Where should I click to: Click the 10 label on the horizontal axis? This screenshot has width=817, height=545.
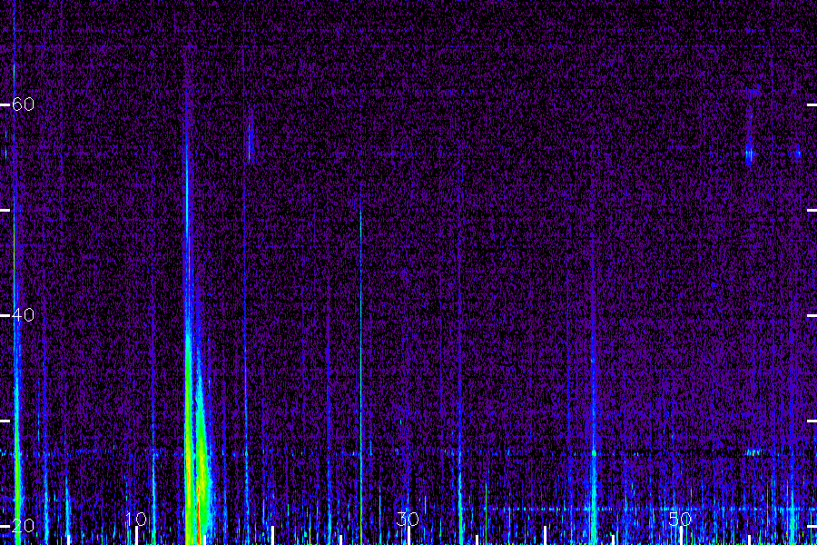(x=136, y=519)
